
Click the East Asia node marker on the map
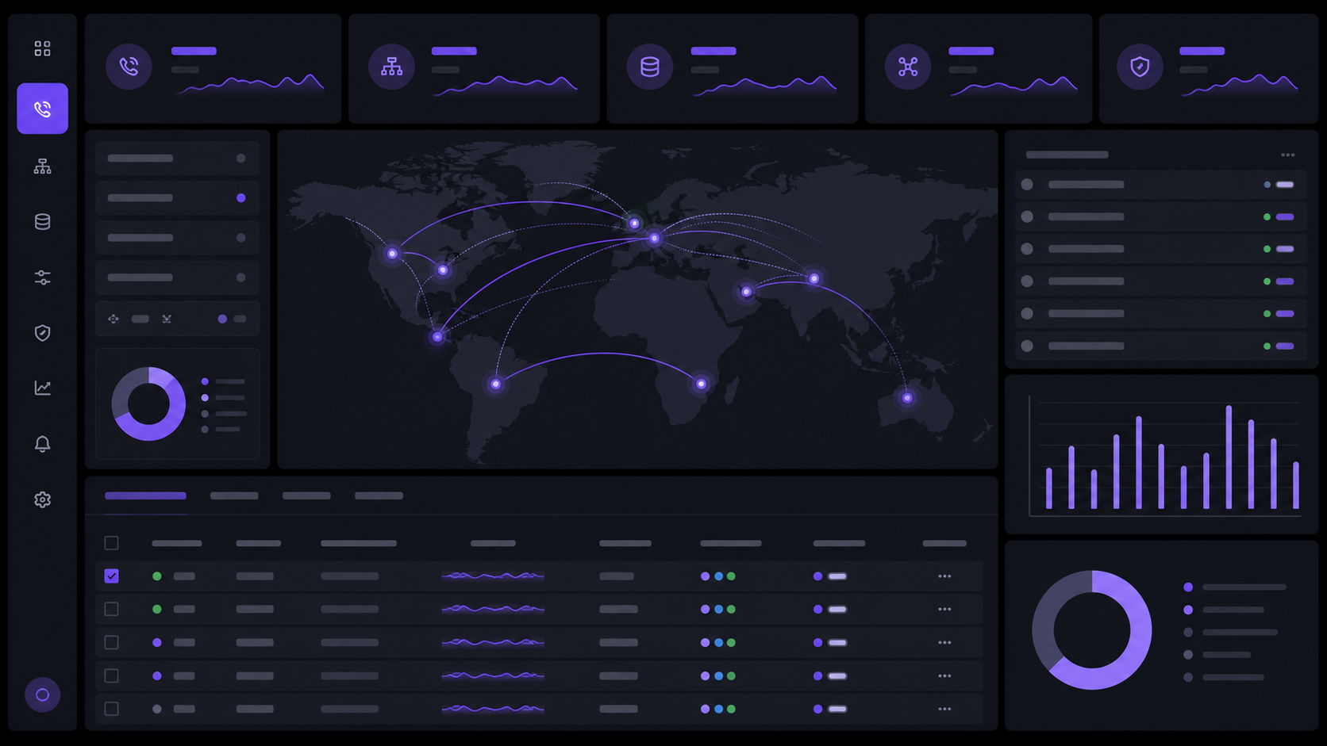814,278
